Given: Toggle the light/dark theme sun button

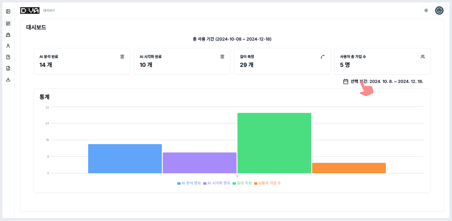Looking at the screenshot, I should [426, 10].
